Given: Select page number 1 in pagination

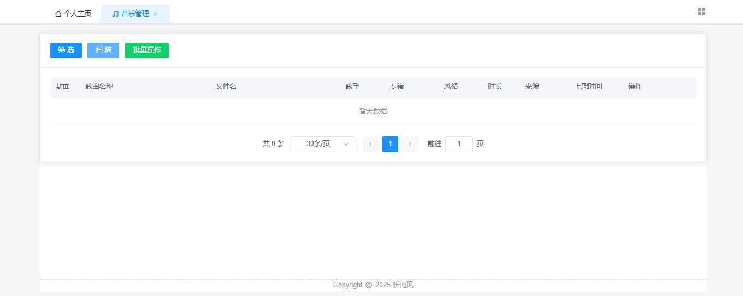Looking at the screenshot, I should tap(390, 144).
